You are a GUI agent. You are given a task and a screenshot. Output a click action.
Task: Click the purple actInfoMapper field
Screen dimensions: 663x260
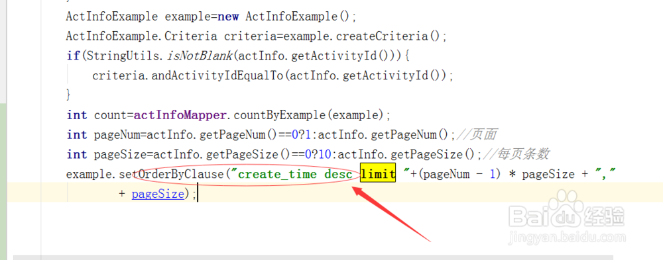pyautogui.click(x=180, y=115)
